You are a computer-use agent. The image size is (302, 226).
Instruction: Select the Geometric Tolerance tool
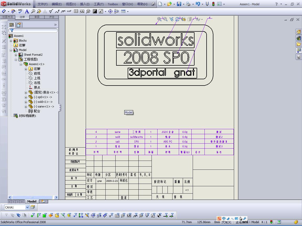(76, 11)
